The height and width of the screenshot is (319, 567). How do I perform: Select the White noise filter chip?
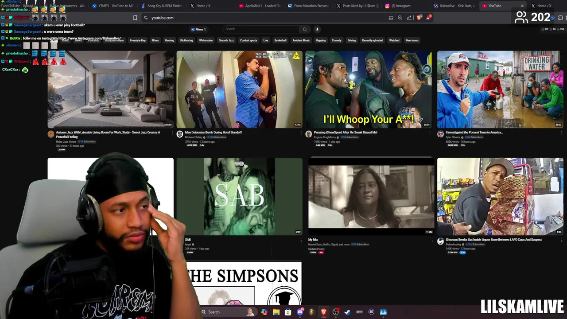pyautogui.click(x=206, y=40)
